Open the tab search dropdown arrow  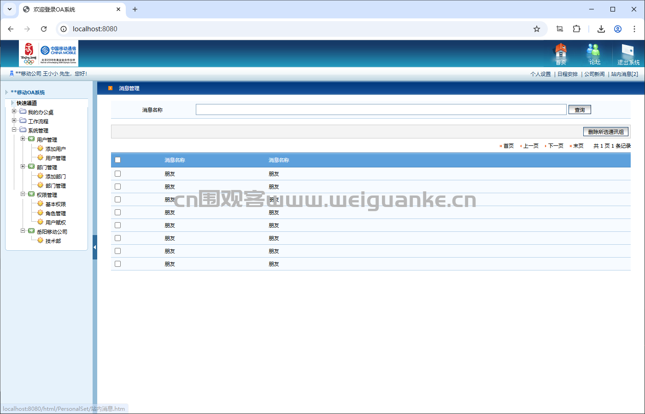click(x=9, y=9)
